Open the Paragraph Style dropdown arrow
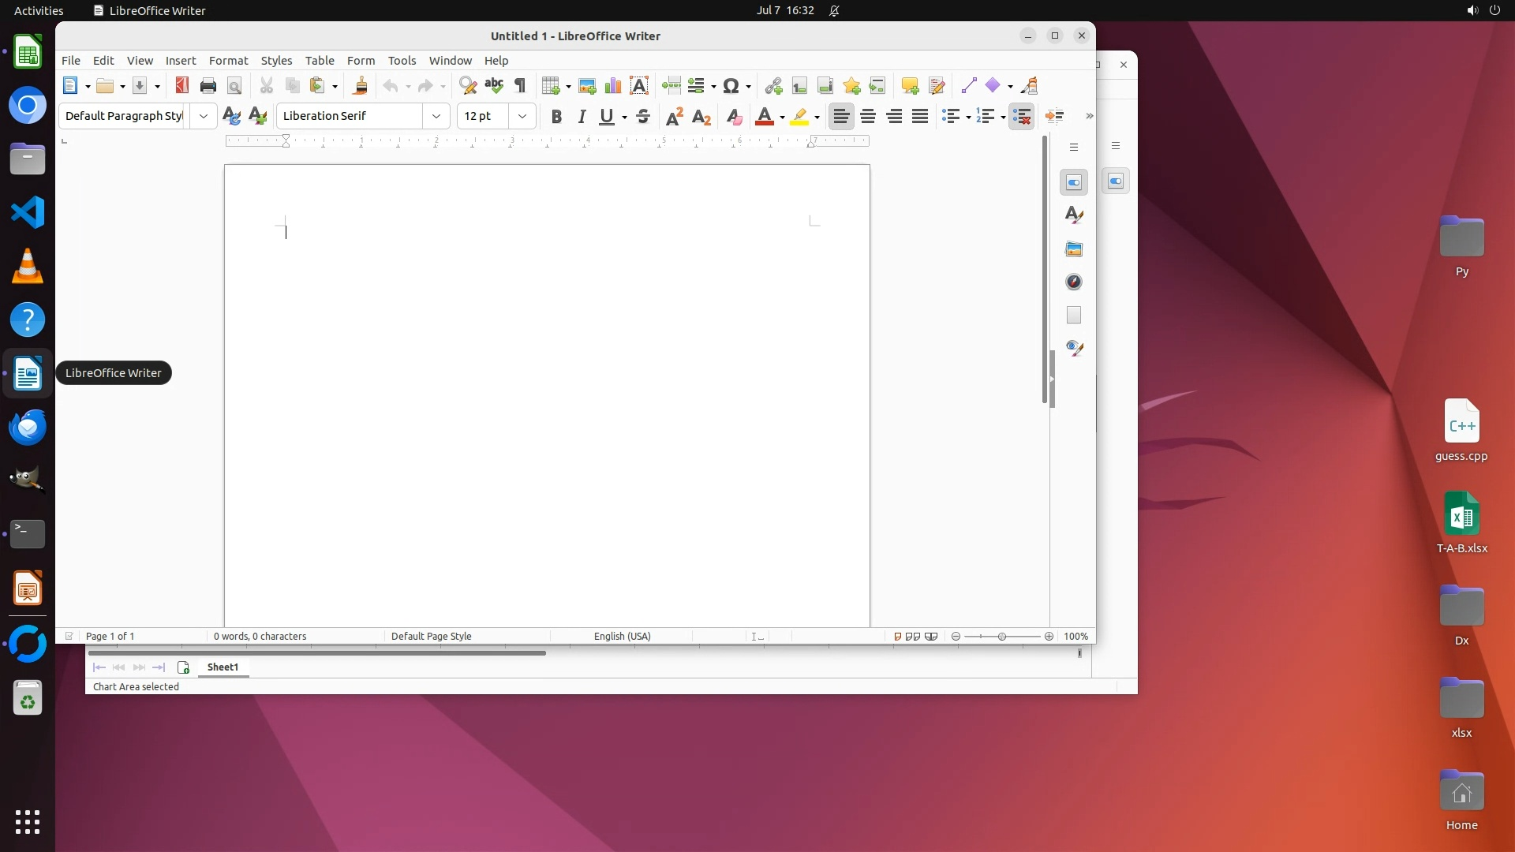The image size is (1515, 852). coord(204,116)
